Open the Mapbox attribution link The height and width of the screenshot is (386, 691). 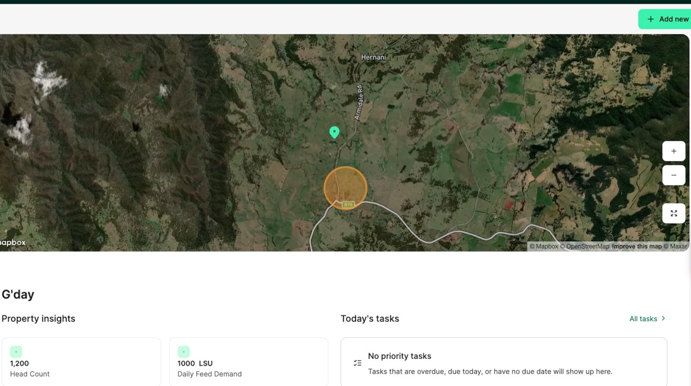[544, 246]
